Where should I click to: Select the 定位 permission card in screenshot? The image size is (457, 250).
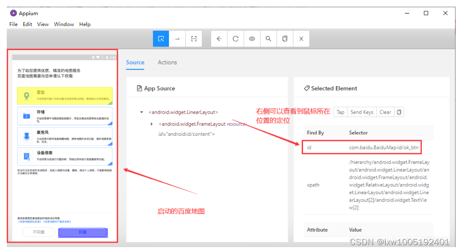point(65,96)
